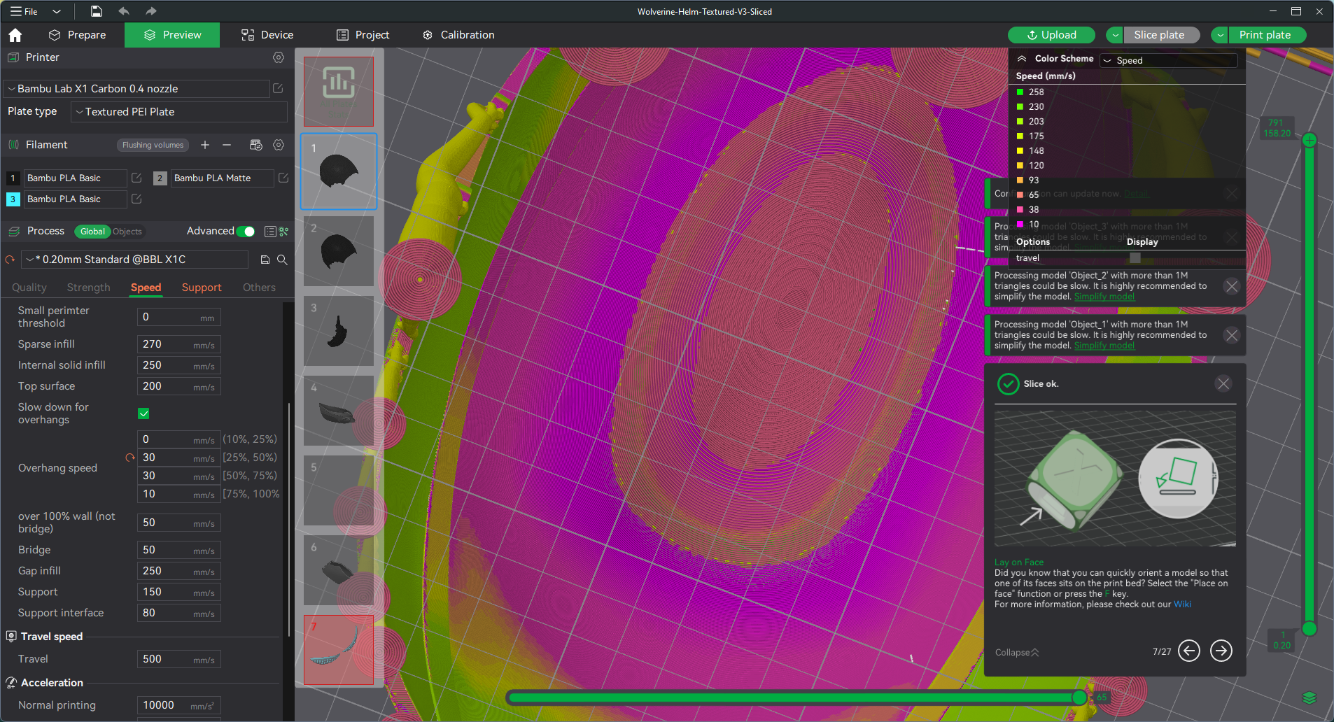Open the Plate type dropdown
1334x722 pixels.
point(179,112)
